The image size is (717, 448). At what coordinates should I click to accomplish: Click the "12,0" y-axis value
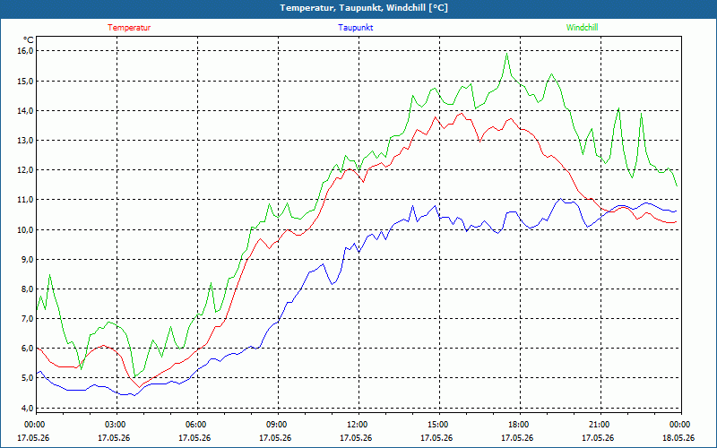point(27,170)
